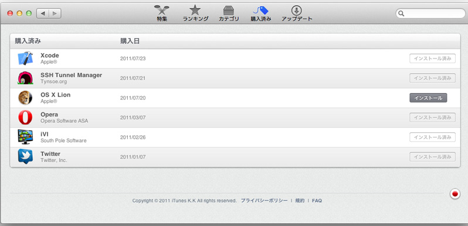Click インストール済み button for Opera
This screenshot has height=226, width=468.
(x=432, y=118)
